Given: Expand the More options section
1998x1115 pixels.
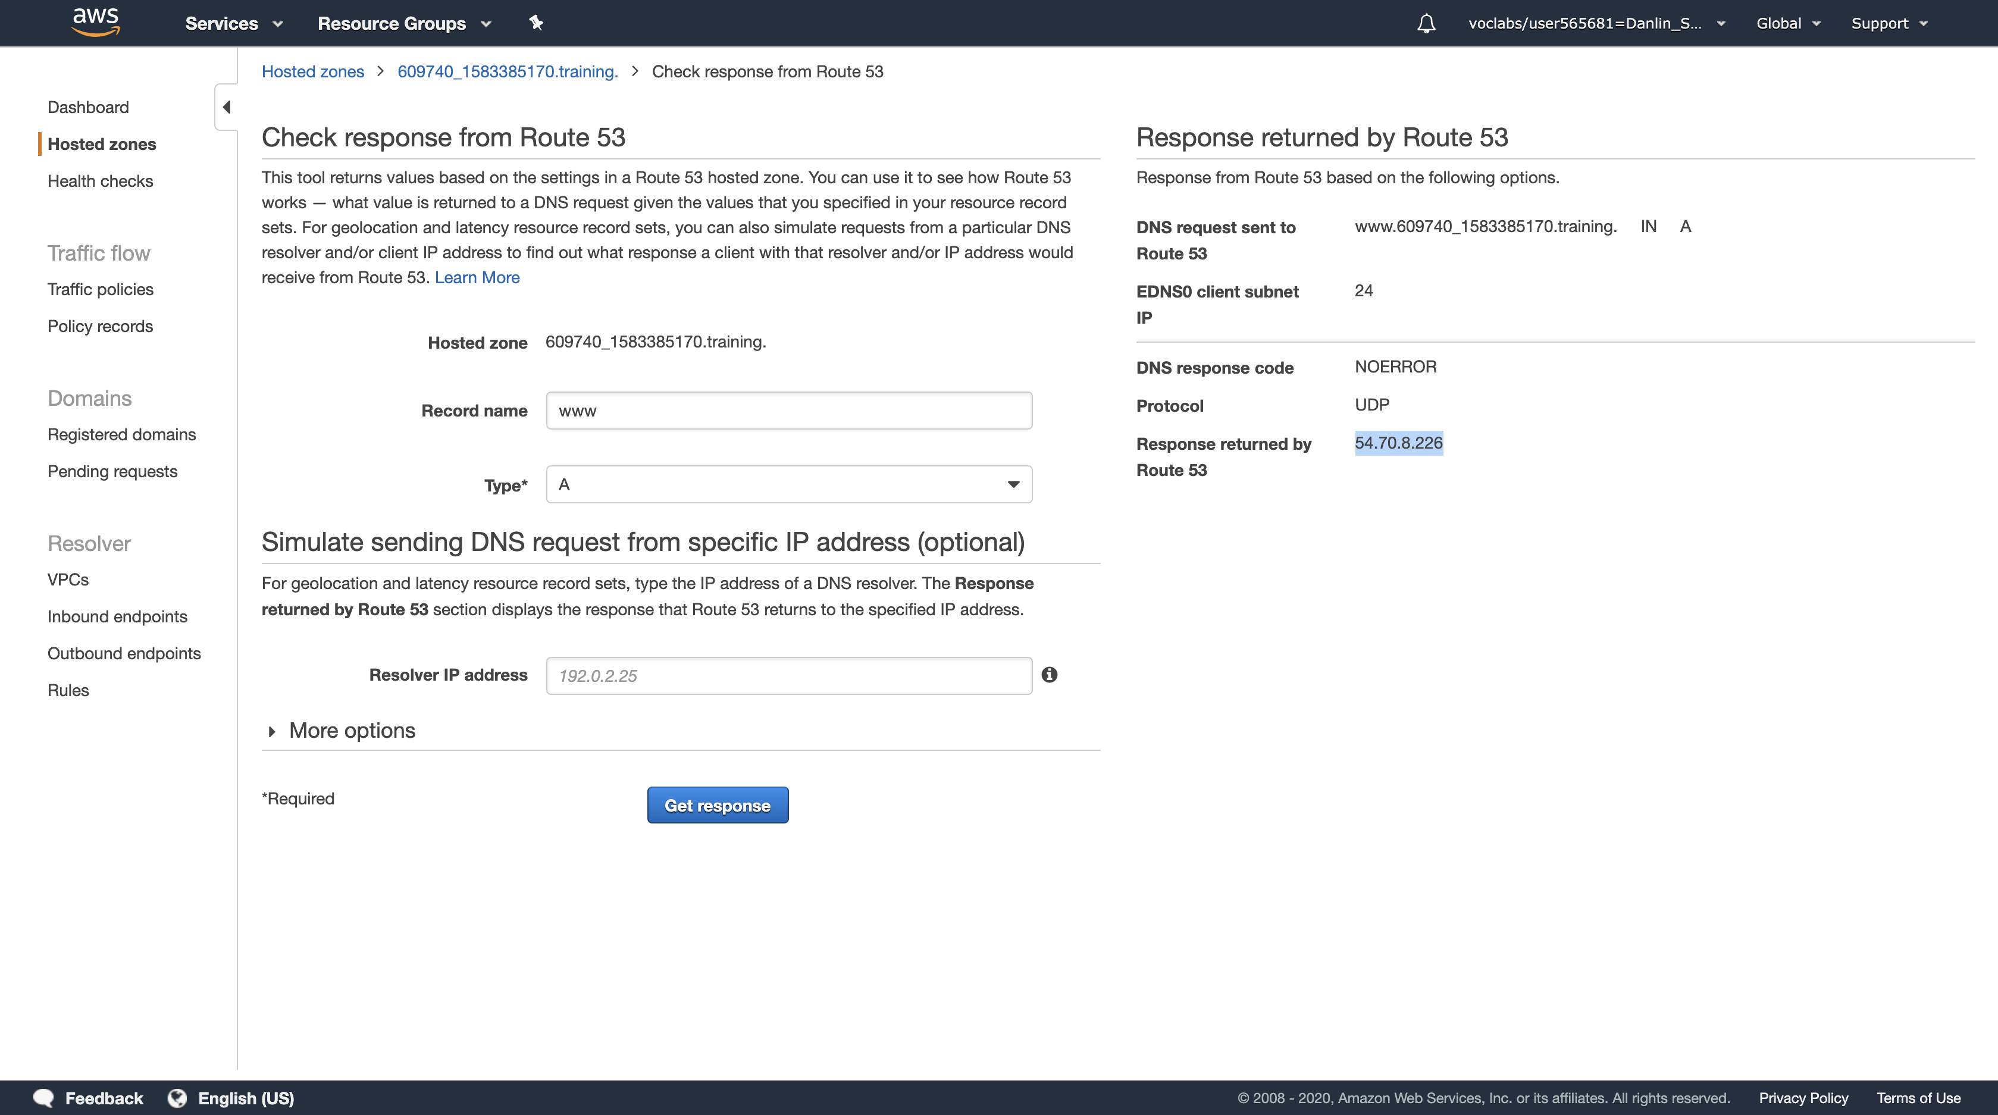Looking at the screenshot, I should click(350, 731).
